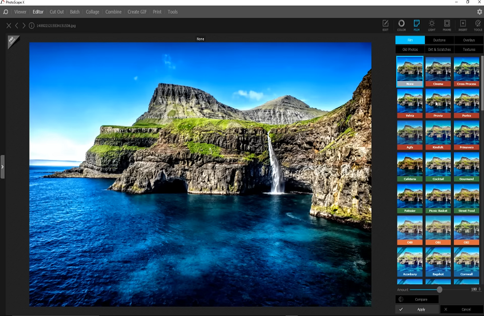The image size is (484, 316).
Task: Click the filename 1409221215534151536.jpg
Action: point(56,26)
